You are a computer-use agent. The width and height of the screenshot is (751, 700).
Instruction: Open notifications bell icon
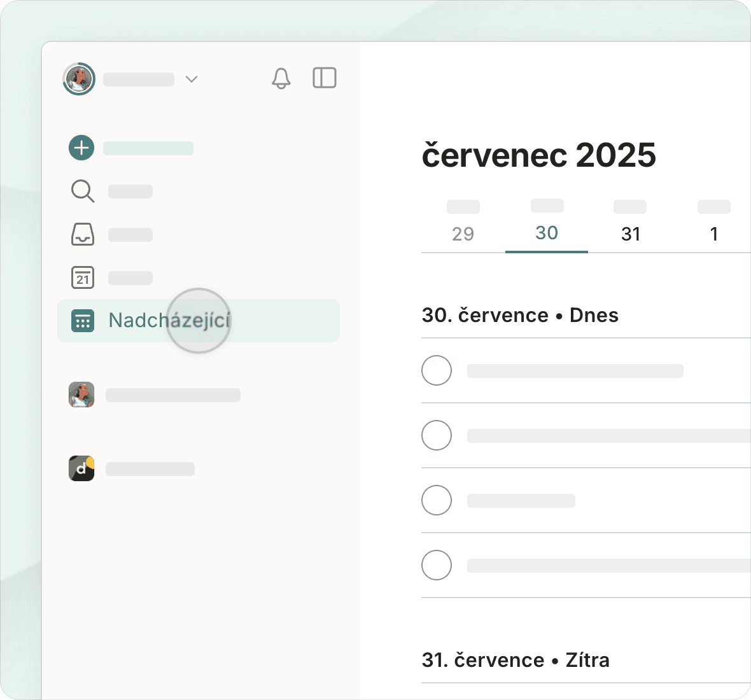pyautogui.click(x=281, y=78)
